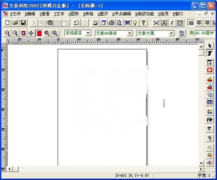
Task: Expand the 文泰大黑 font dropdown
Action: tap(171, 33)
